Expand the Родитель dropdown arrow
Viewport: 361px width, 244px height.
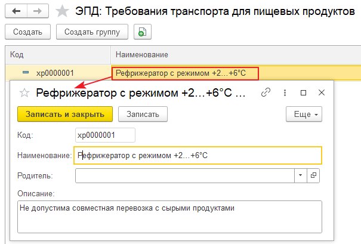(301, 175)
